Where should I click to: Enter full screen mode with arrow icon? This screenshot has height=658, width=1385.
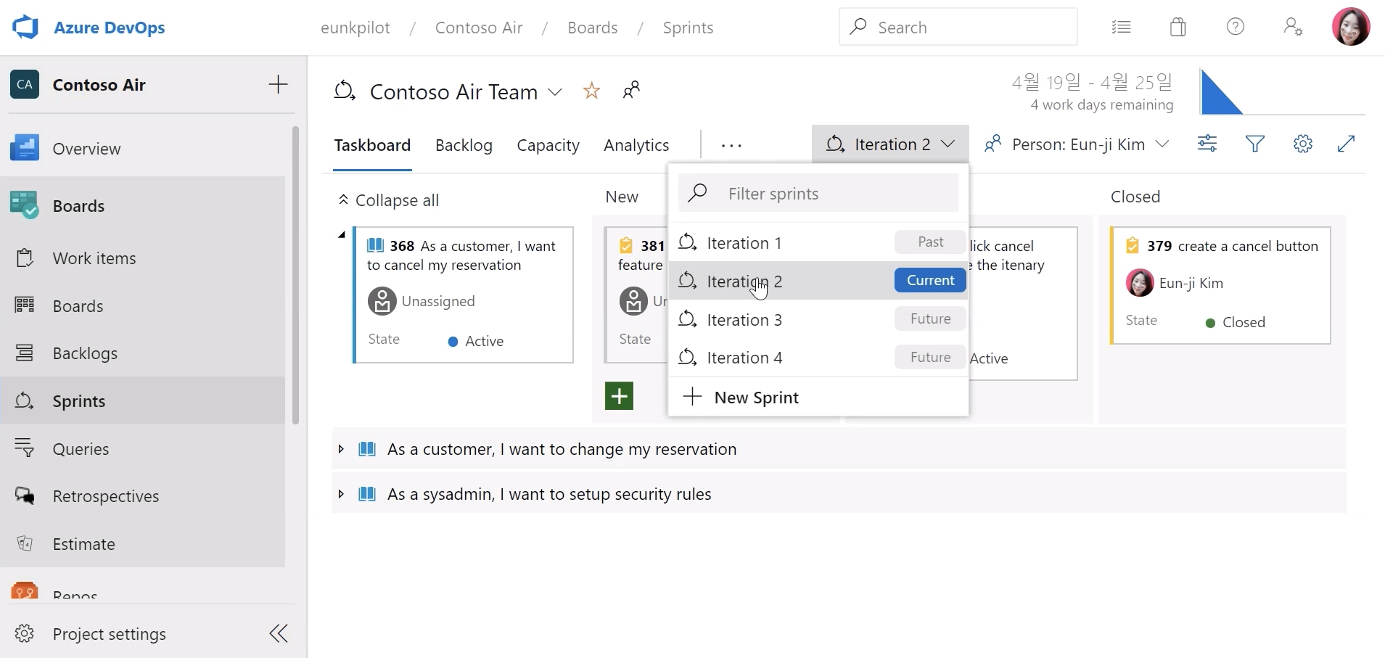pyautogui.click(x=1347, y=144)
